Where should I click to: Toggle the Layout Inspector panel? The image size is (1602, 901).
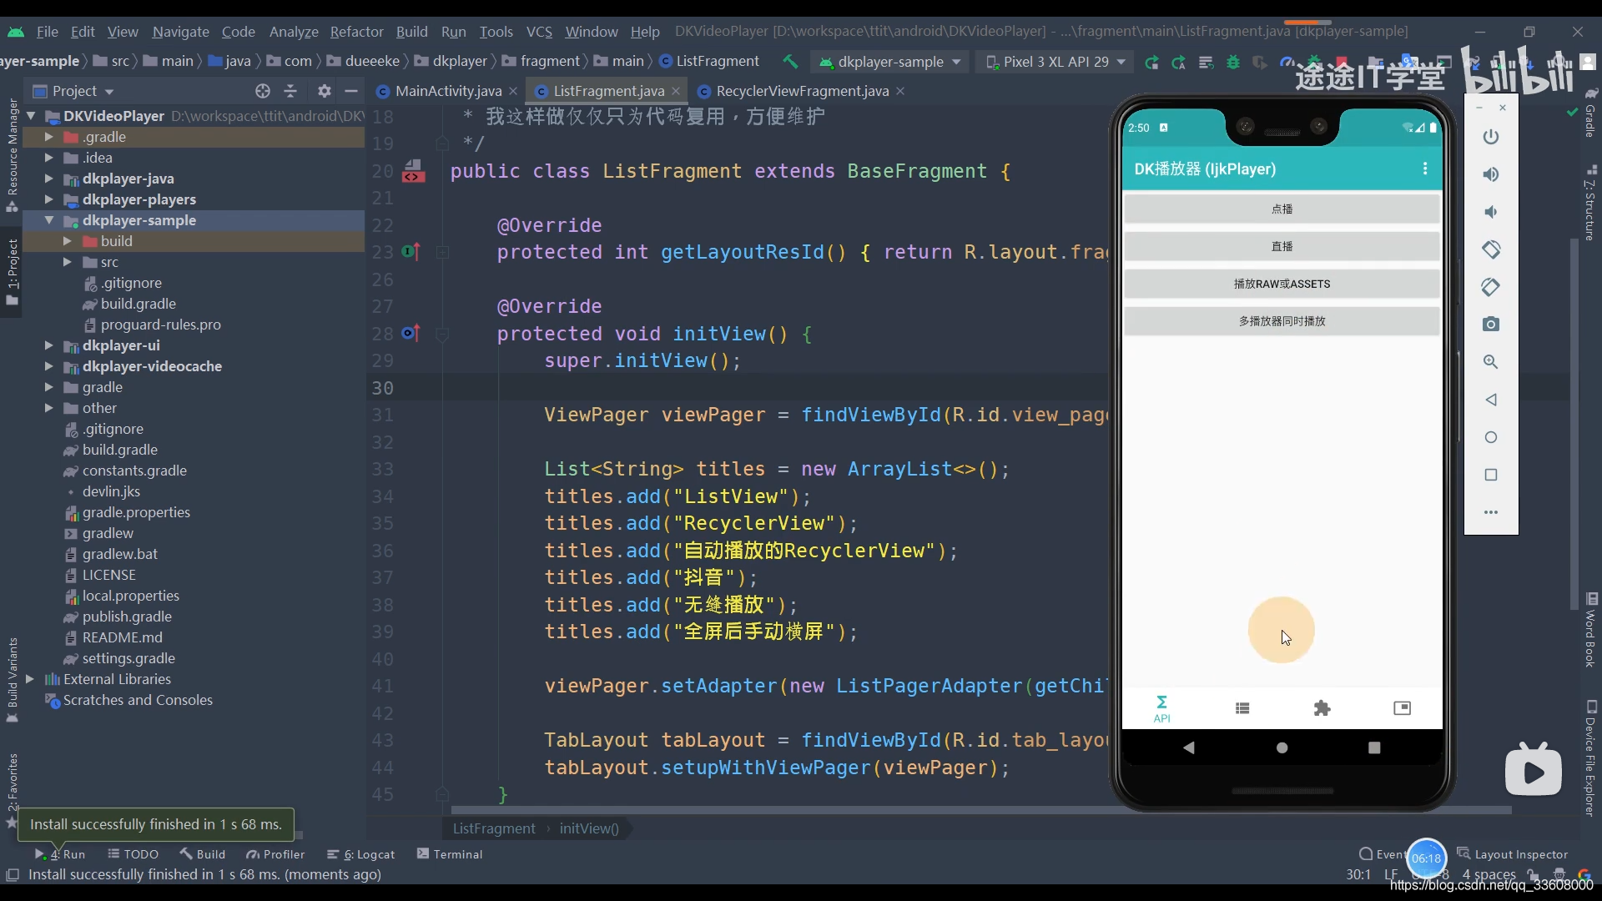click(1523, 853)
